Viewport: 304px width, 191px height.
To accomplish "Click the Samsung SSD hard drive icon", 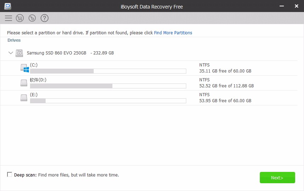I will click(19, 53).
